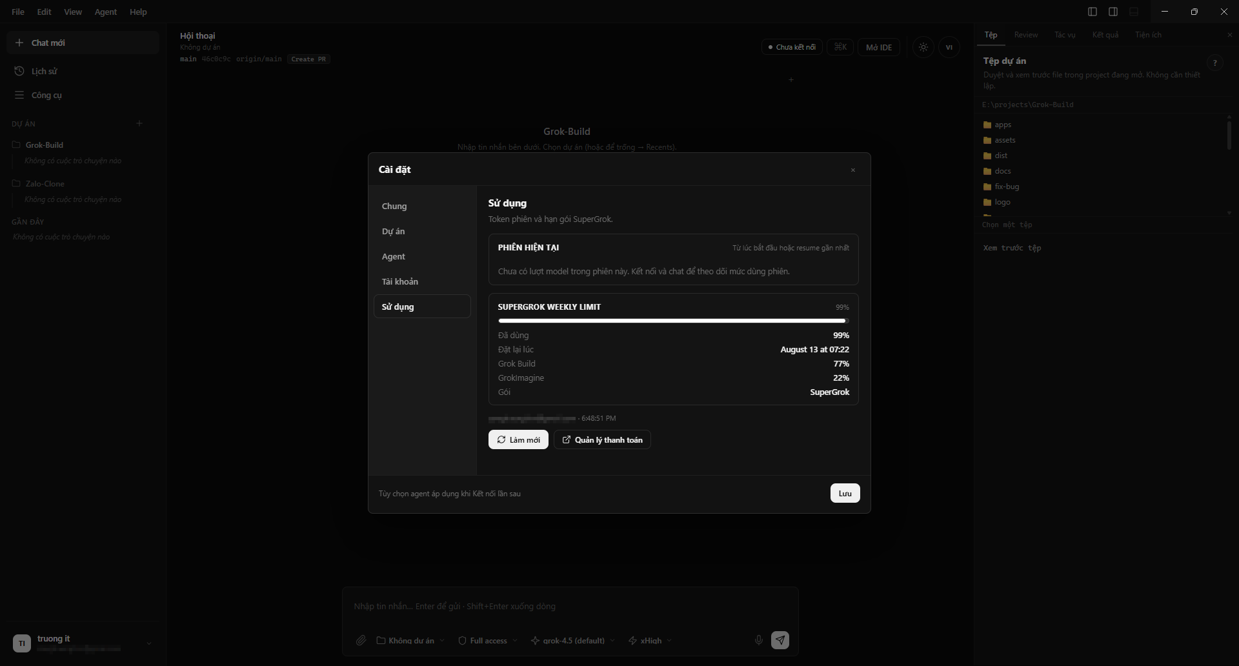Switch to the Kết quả tab

[x=1105, y=35]
